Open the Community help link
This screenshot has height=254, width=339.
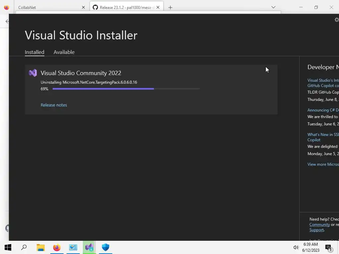click(x=319, y=225)
